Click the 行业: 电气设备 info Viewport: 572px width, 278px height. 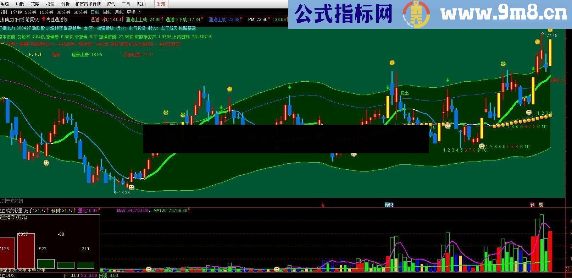click(131, 28)
